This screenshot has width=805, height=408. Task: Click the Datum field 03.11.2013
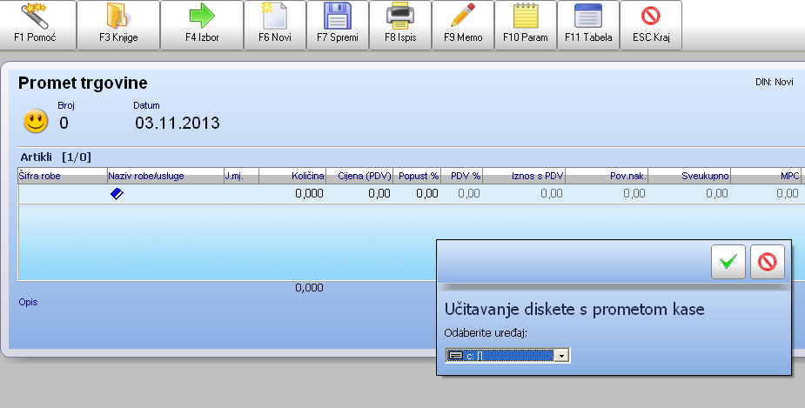tap(178, 123)
